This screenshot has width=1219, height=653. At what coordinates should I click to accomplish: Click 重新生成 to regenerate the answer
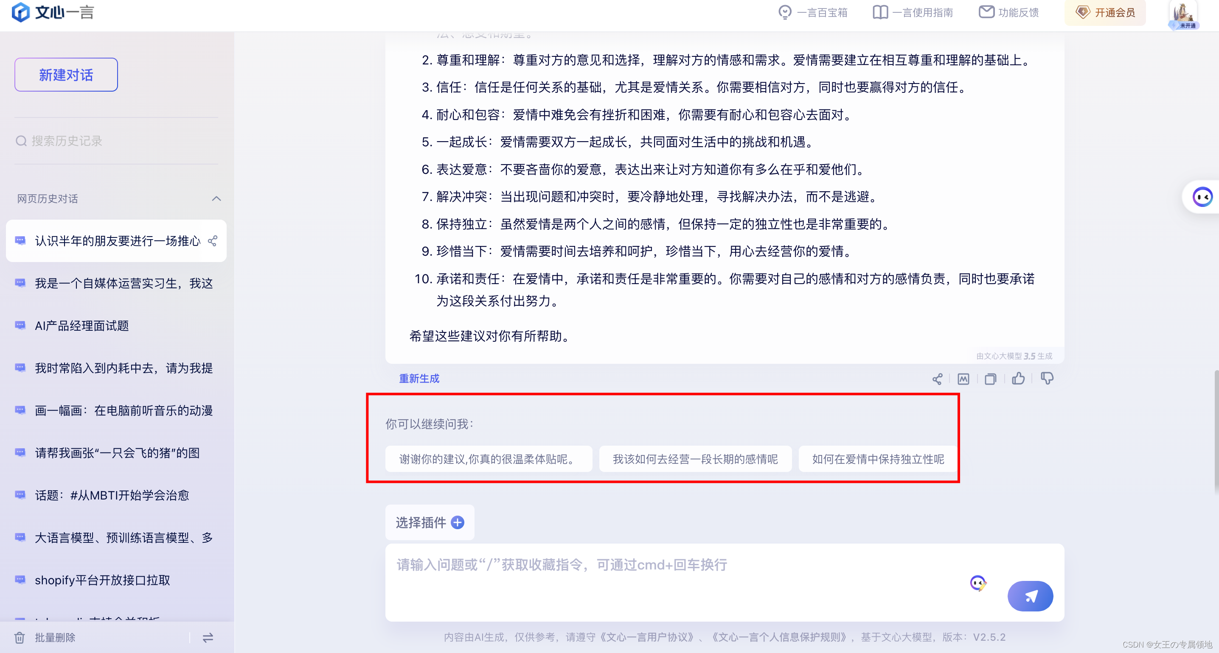(419, 379)
